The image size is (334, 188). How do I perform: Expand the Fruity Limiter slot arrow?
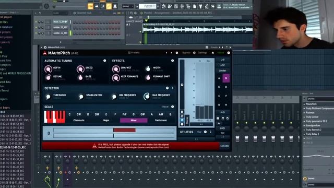click(304, 117)
